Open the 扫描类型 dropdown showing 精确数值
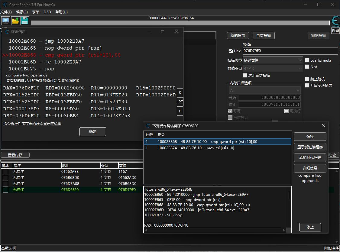Image resolution: width=340 pixels, height=252 pixels. click(273, 60)
